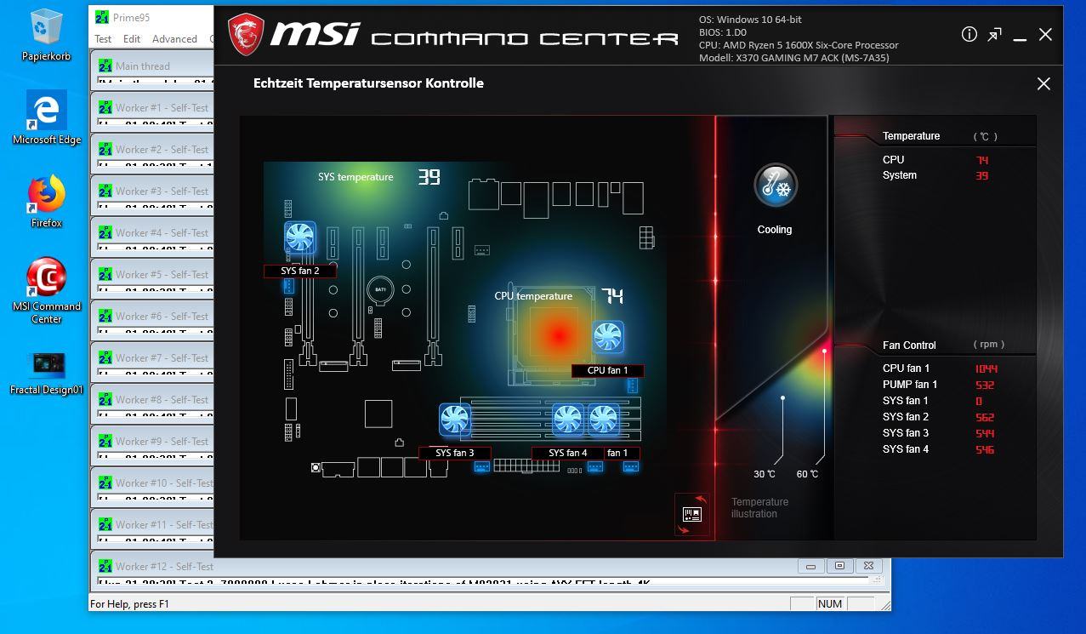Viewport: 1086px width, 634px height.
Task: Click the SYS fan 2 fan icon
Action: tap(299, 238)
